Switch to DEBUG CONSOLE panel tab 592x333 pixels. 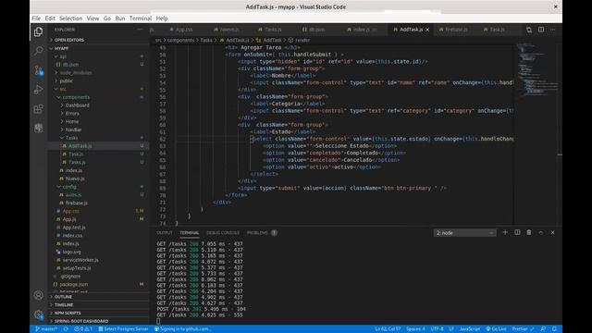tap(223, 233)
